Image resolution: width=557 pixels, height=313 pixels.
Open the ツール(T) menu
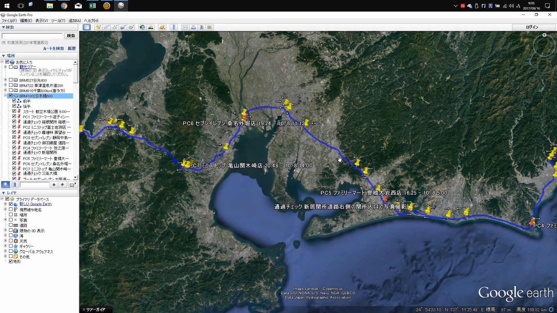coord(58,21)
